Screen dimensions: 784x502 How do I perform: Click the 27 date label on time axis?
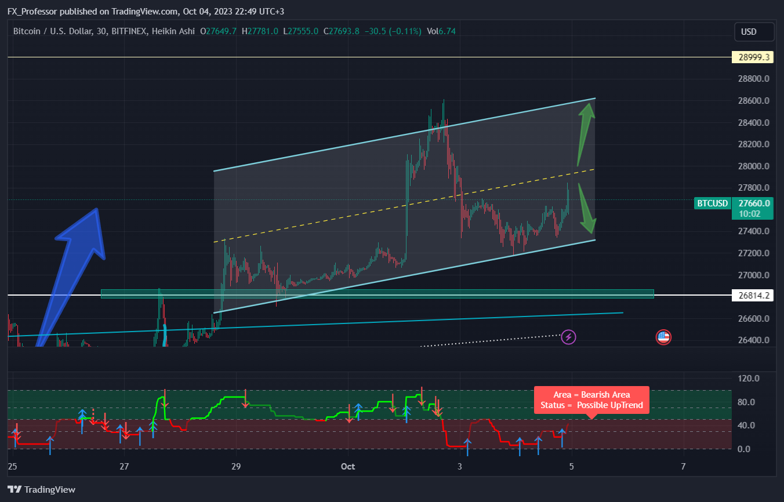coord(124,466)
